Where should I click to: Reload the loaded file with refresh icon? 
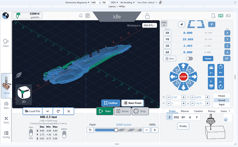[58, 111]
